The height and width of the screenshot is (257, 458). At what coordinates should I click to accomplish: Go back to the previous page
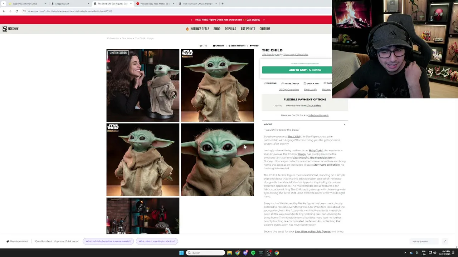[4, 11]
